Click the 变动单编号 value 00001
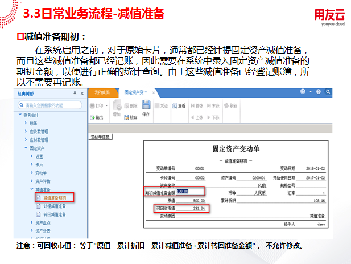This screenshot has width=351, height=264. (x=200, y=169)
